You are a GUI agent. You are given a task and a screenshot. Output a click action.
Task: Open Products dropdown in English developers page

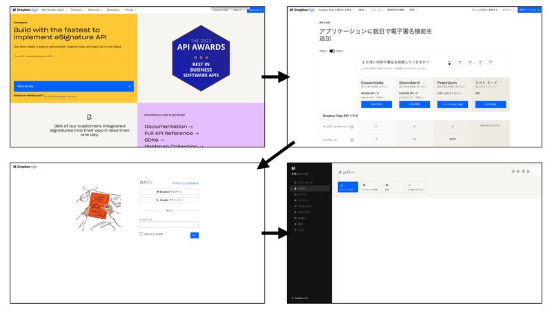pyautogui.click(x=77, y=10)
